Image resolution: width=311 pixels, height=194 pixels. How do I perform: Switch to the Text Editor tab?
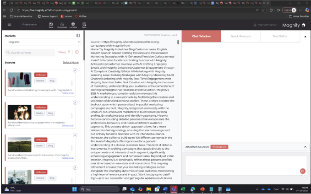[279, 36]
